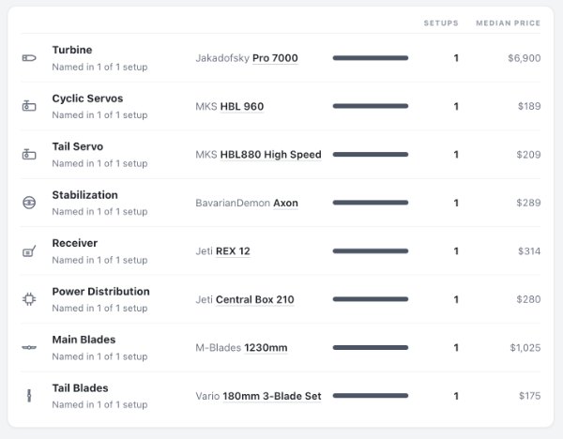Click the Tail Blades usage bar

coord(371,396)
